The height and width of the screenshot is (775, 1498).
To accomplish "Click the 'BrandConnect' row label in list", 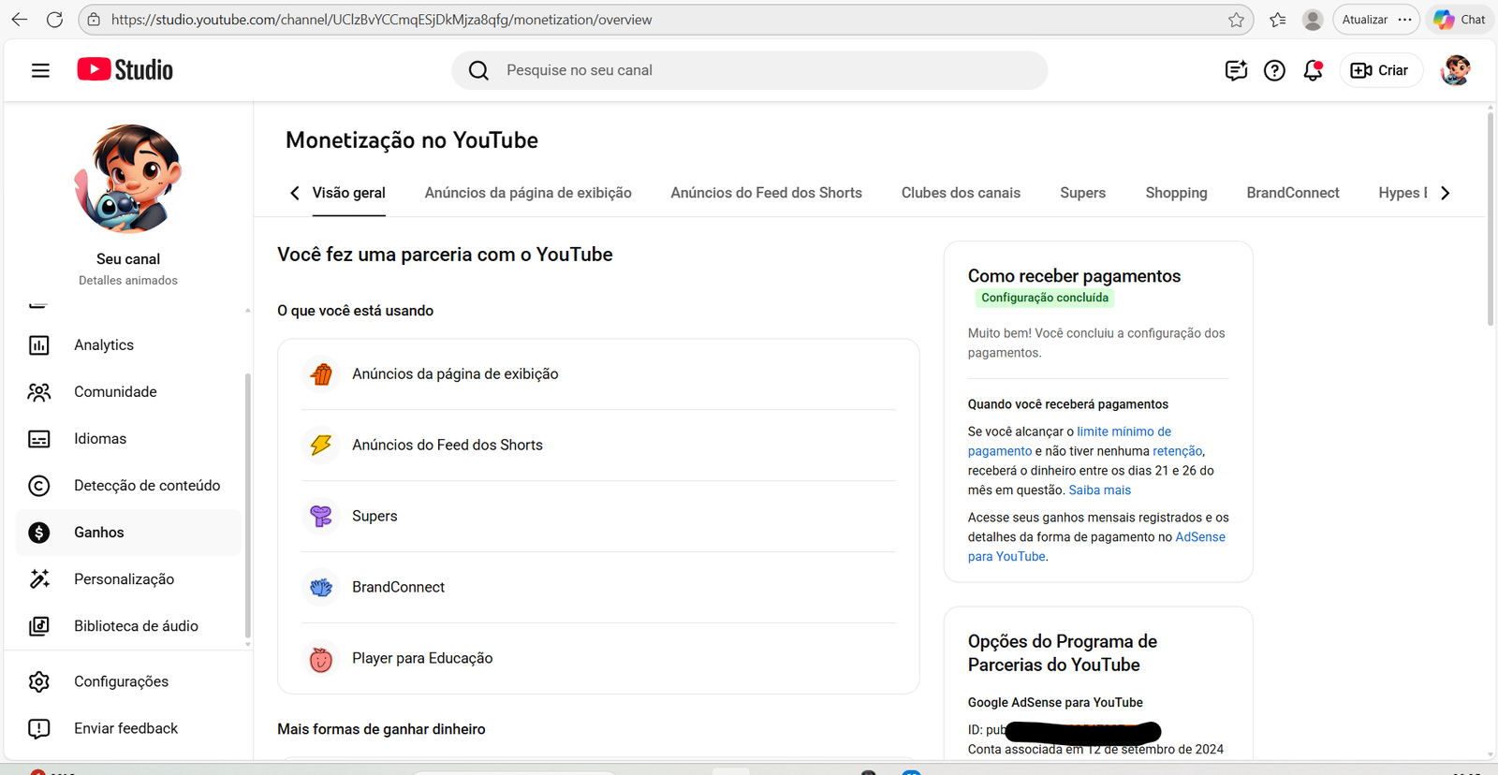I will (x=398, y=587).
